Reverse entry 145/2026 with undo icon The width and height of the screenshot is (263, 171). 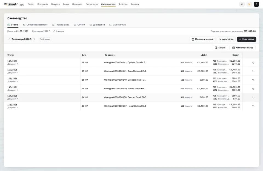(x=253, y=89)
